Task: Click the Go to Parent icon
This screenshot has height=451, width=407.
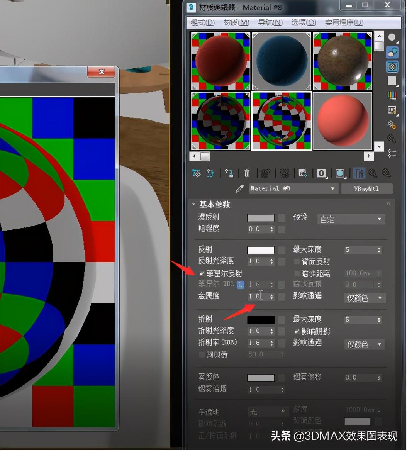Action: [373, 173]
